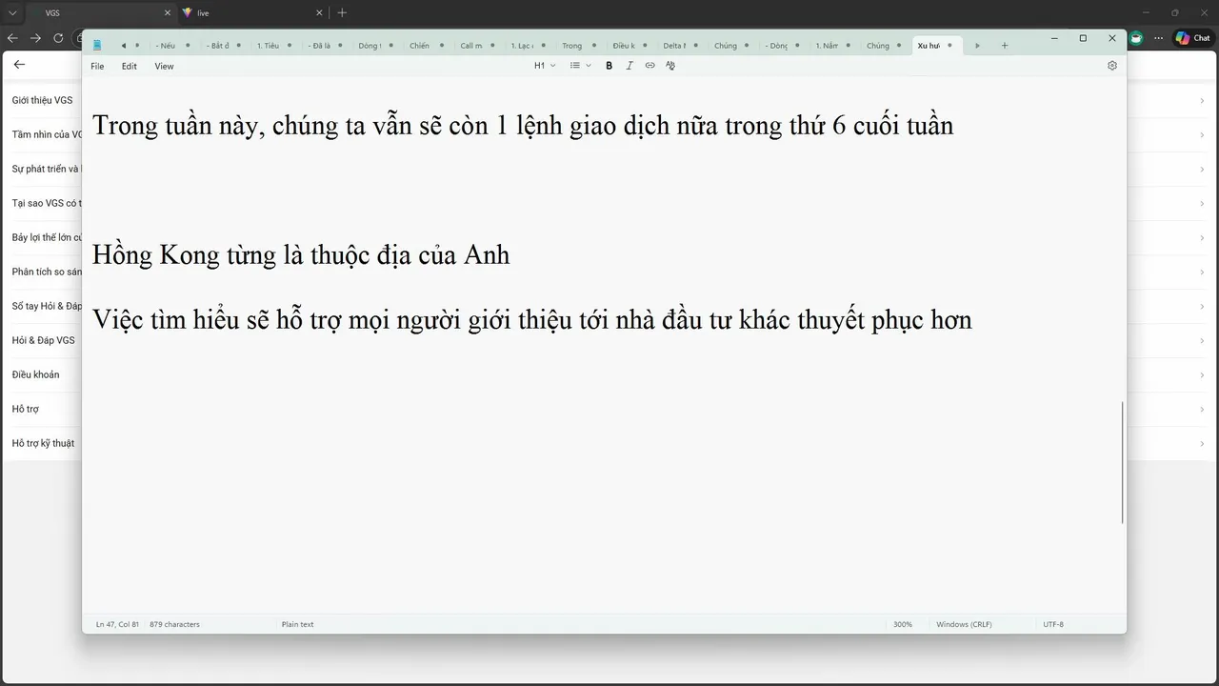Add a new Notepad tab
The height and width of the screenshot is (686, 1219).
point(1004,46)
